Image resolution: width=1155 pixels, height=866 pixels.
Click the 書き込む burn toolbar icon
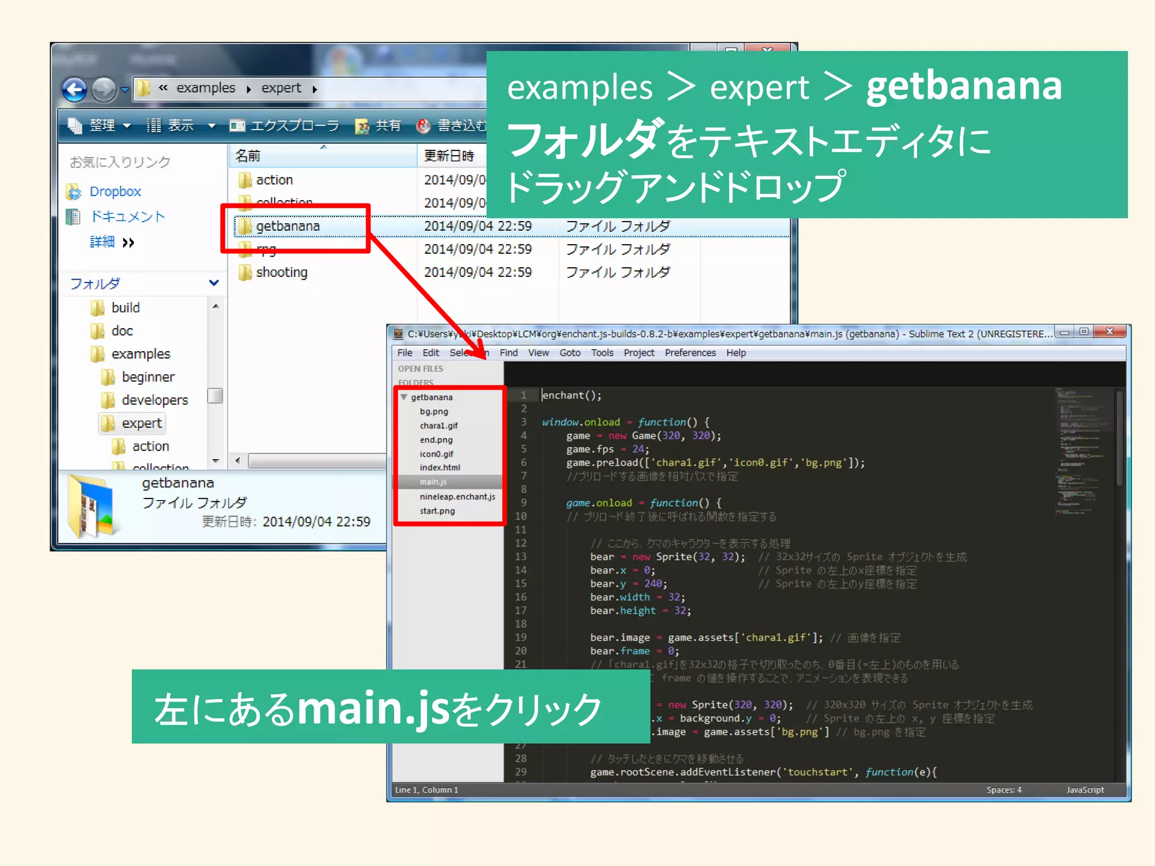click(423, 126)
